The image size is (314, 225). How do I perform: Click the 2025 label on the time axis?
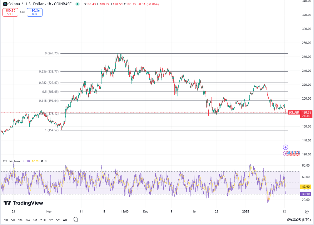tap(245, 212)
